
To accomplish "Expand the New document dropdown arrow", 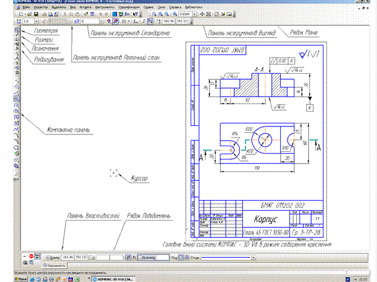I will coord(25,14).
